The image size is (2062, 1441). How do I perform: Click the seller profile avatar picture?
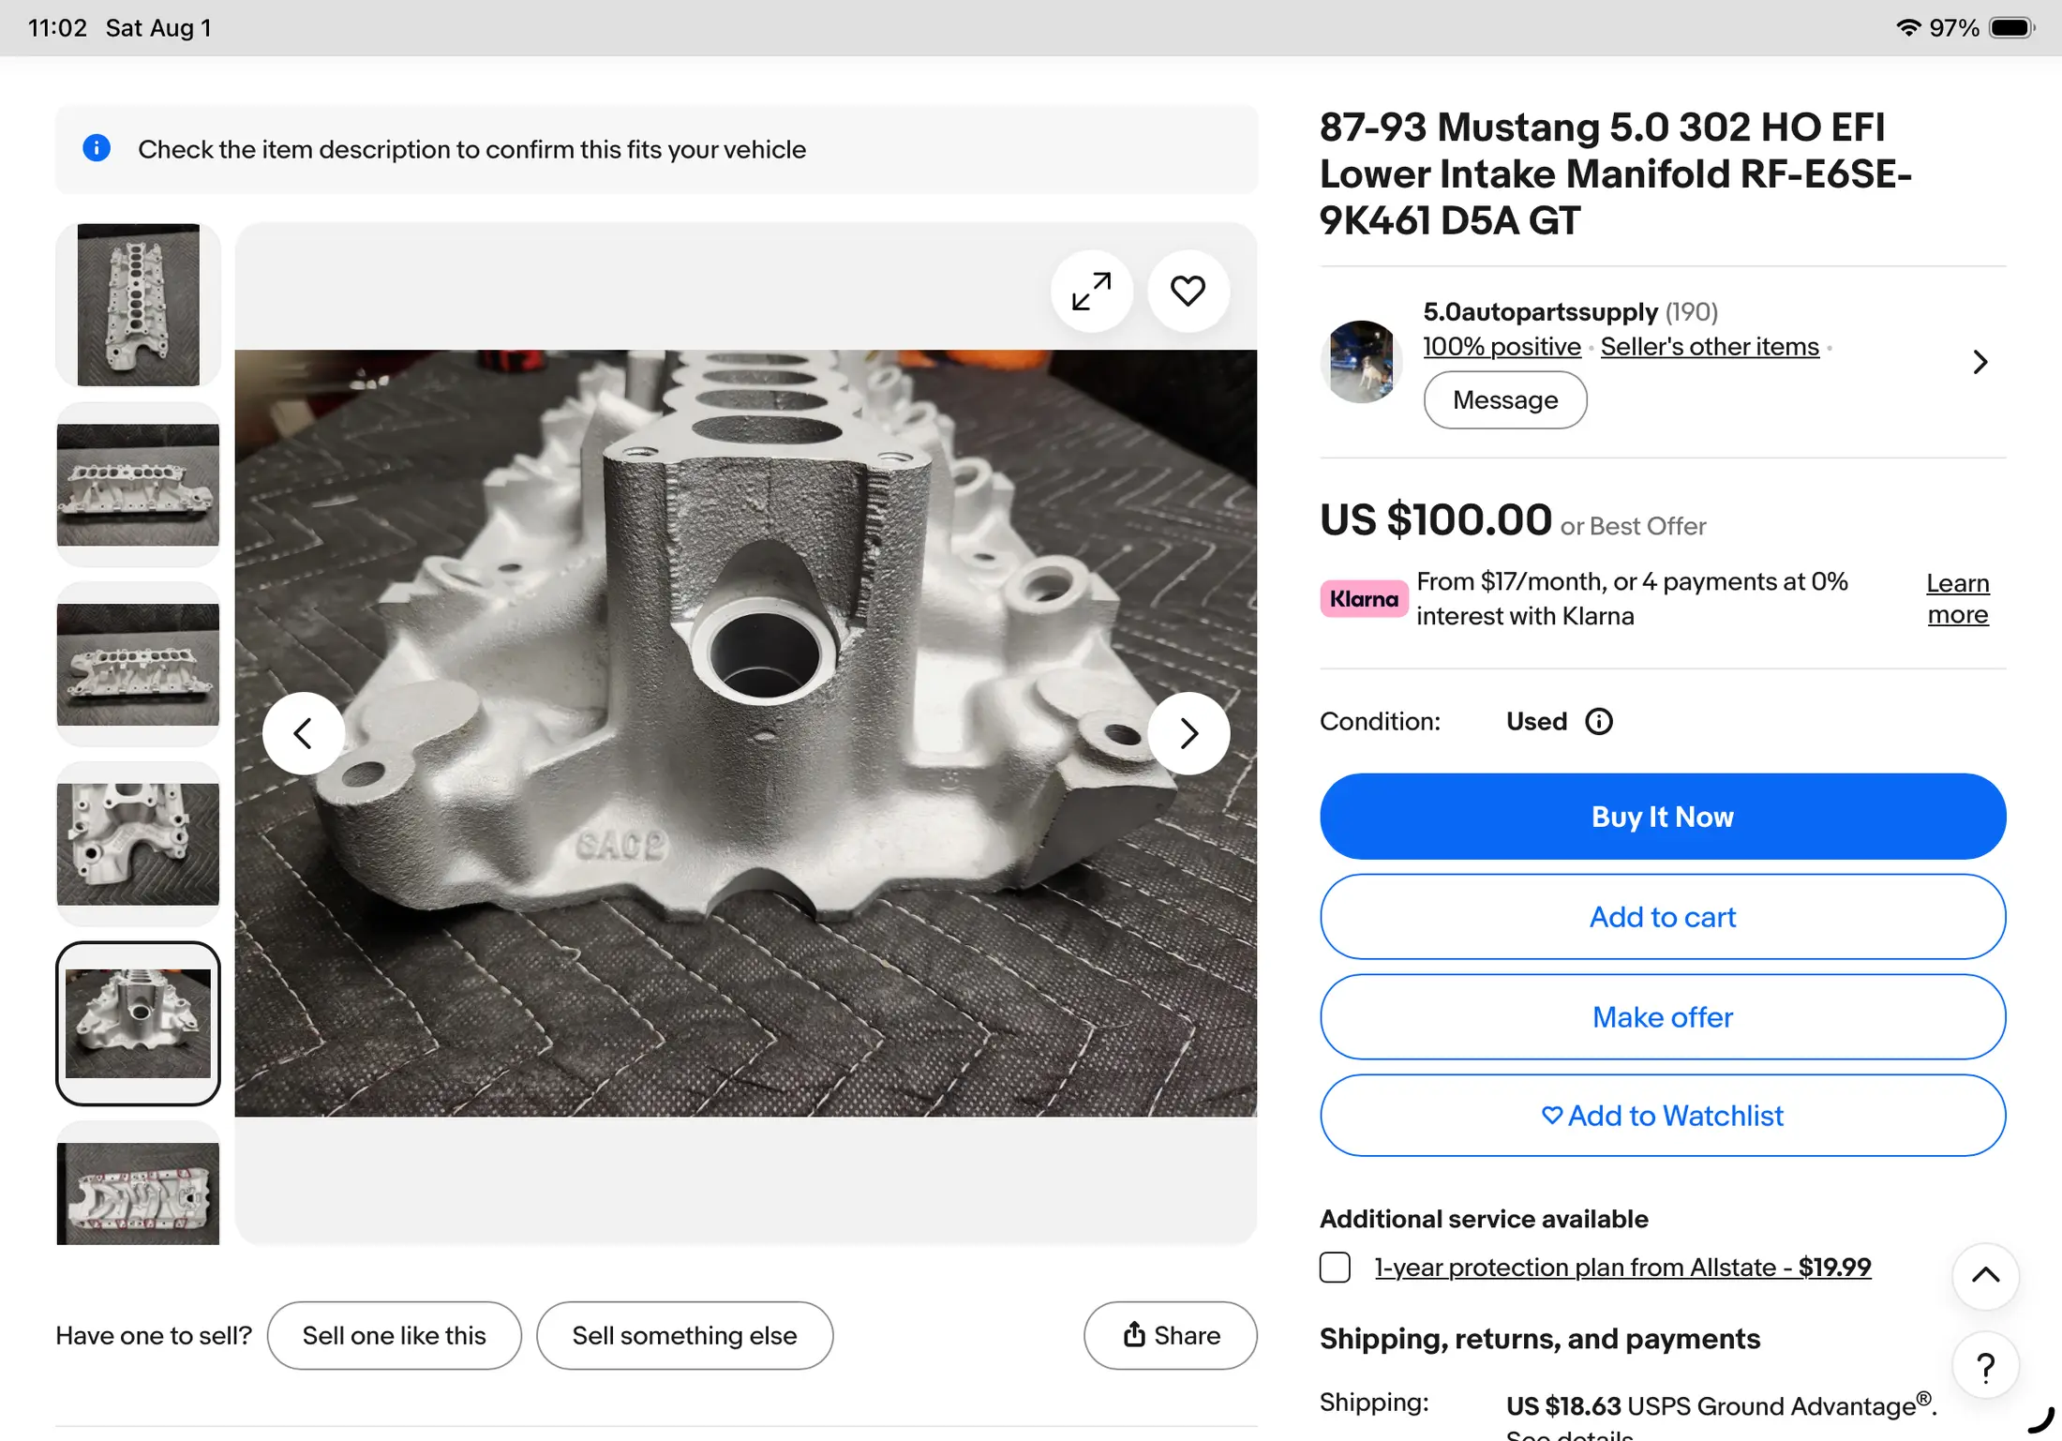[x=1362, y=362]
